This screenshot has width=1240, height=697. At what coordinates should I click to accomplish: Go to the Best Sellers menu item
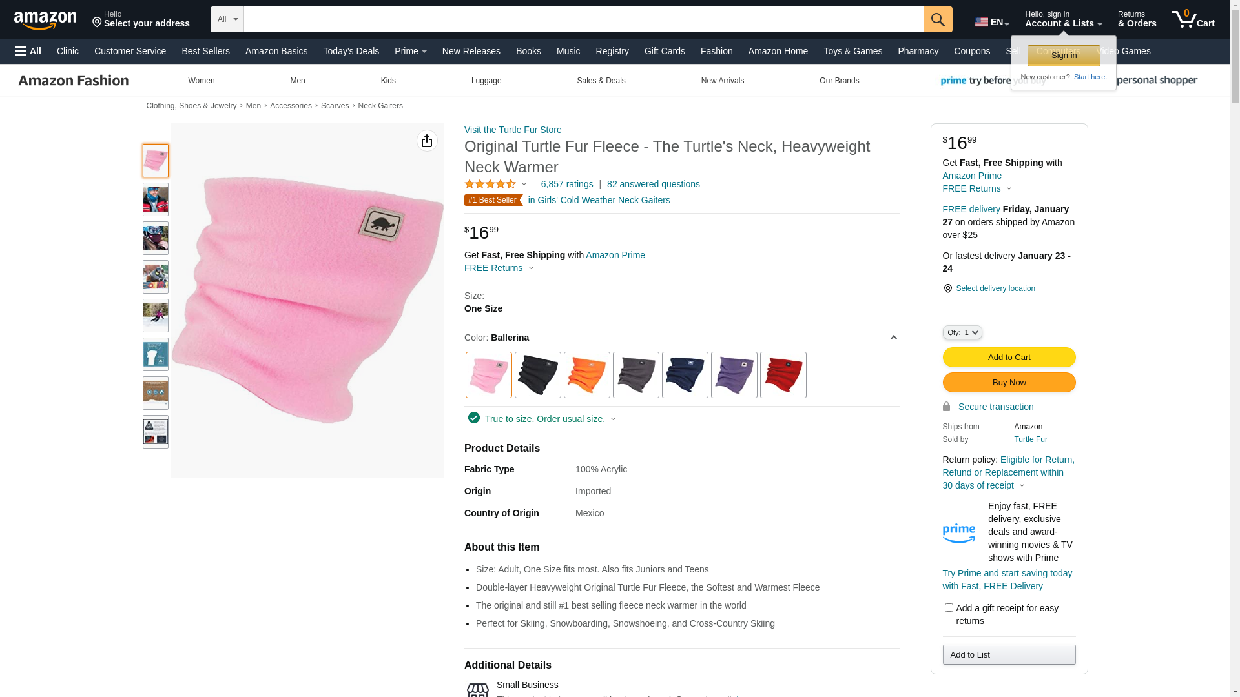click(x=205, y=51)
